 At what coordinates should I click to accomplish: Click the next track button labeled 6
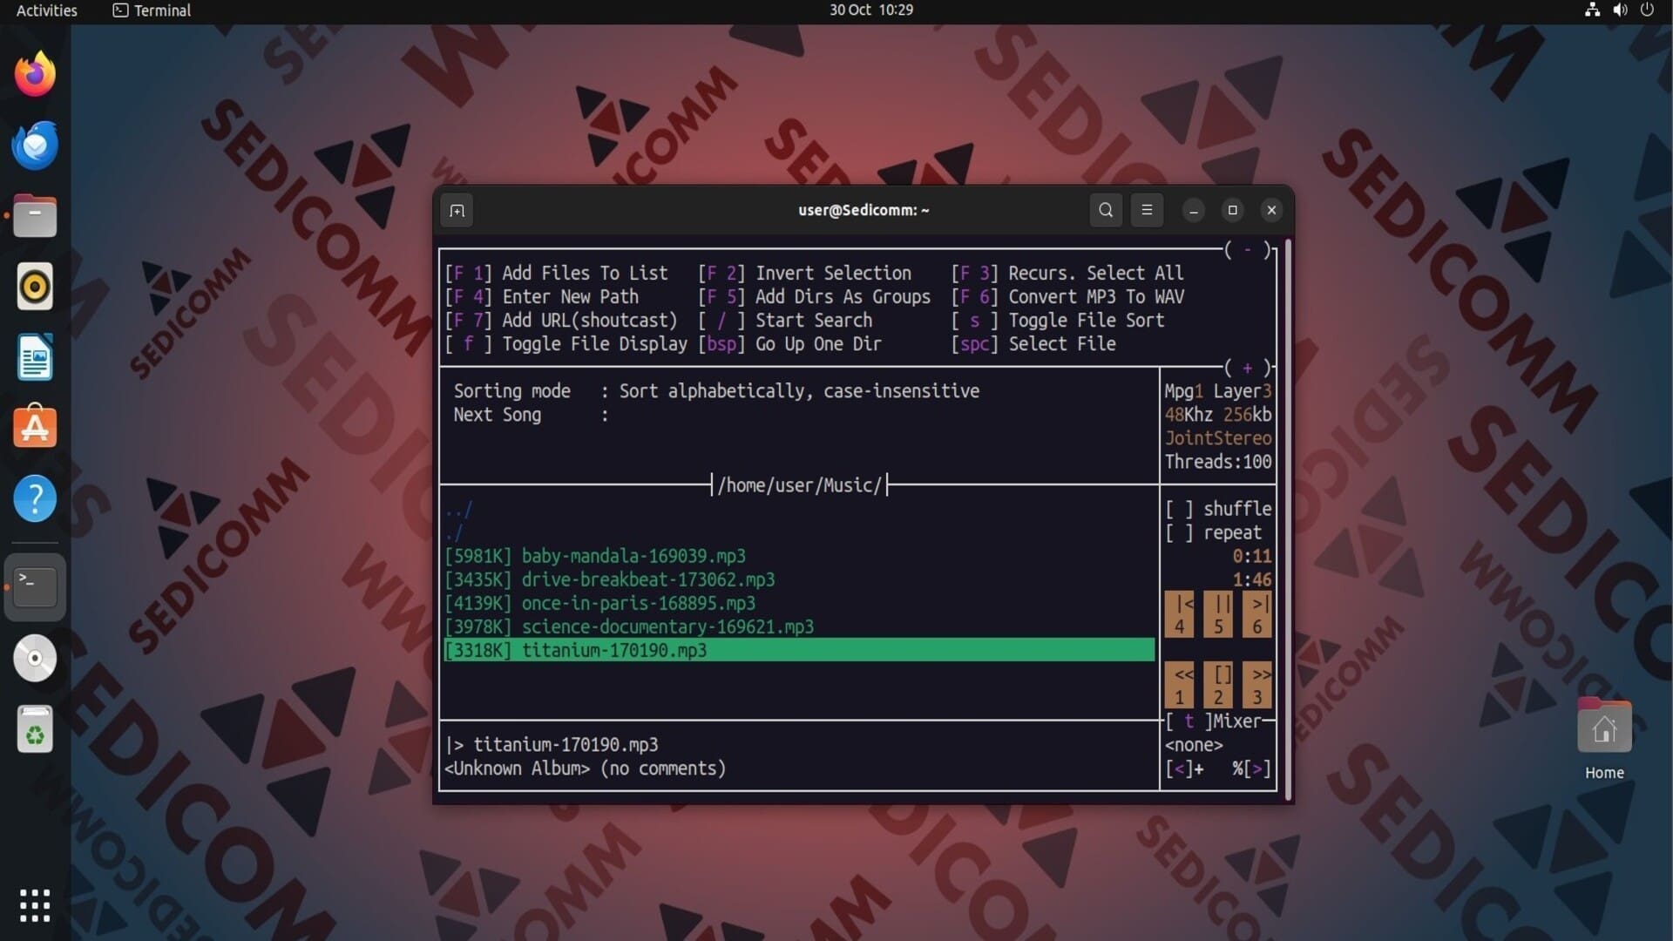(1256, 614)
